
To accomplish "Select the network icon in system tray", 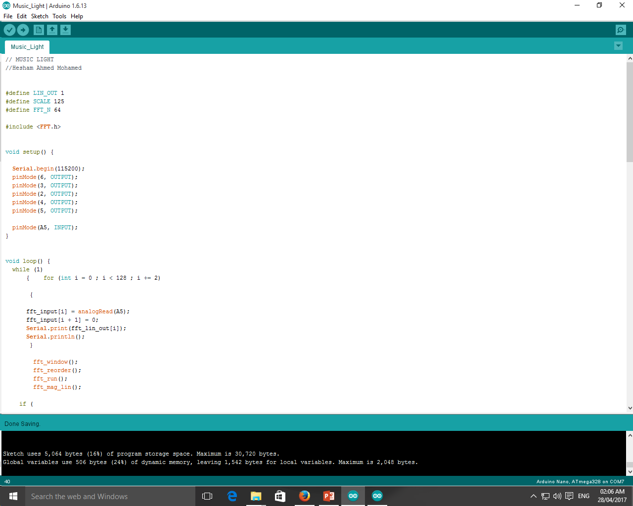I will pyautogui.click(x=544, y=496).
